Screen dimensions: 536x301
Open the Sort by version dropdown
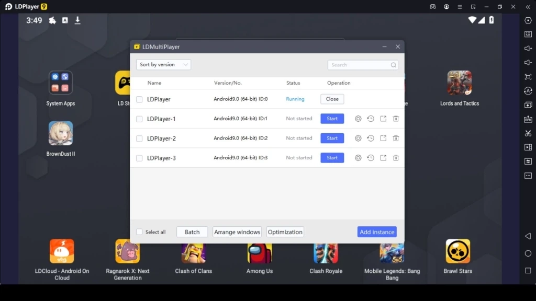pyautogui.click(x=163, y=64)
